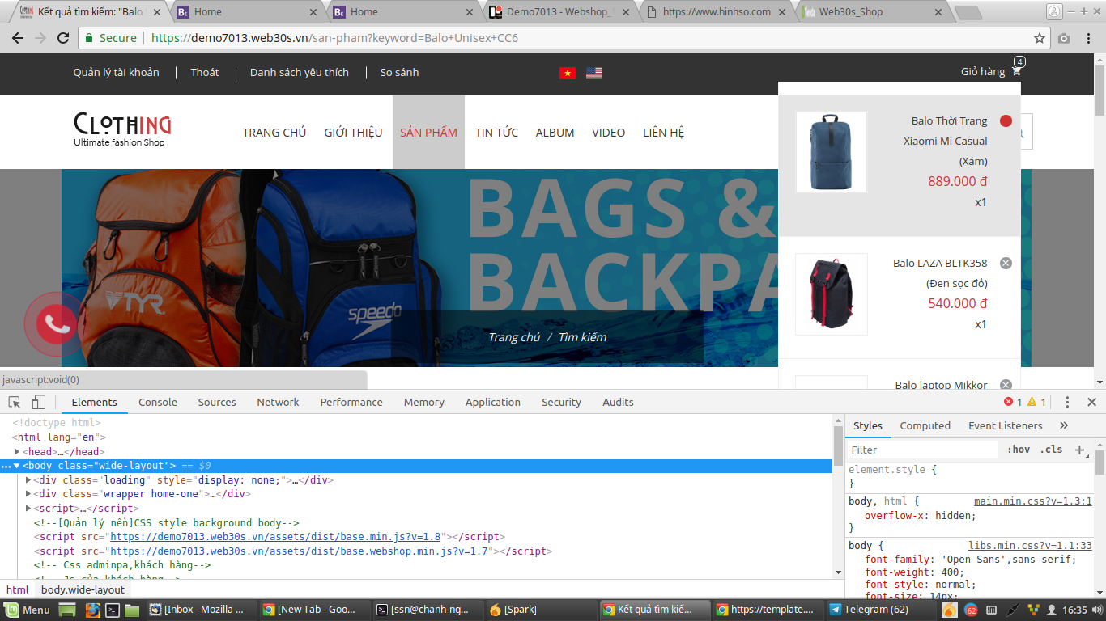Focus the Styles Filter input field

coord(922,450)
